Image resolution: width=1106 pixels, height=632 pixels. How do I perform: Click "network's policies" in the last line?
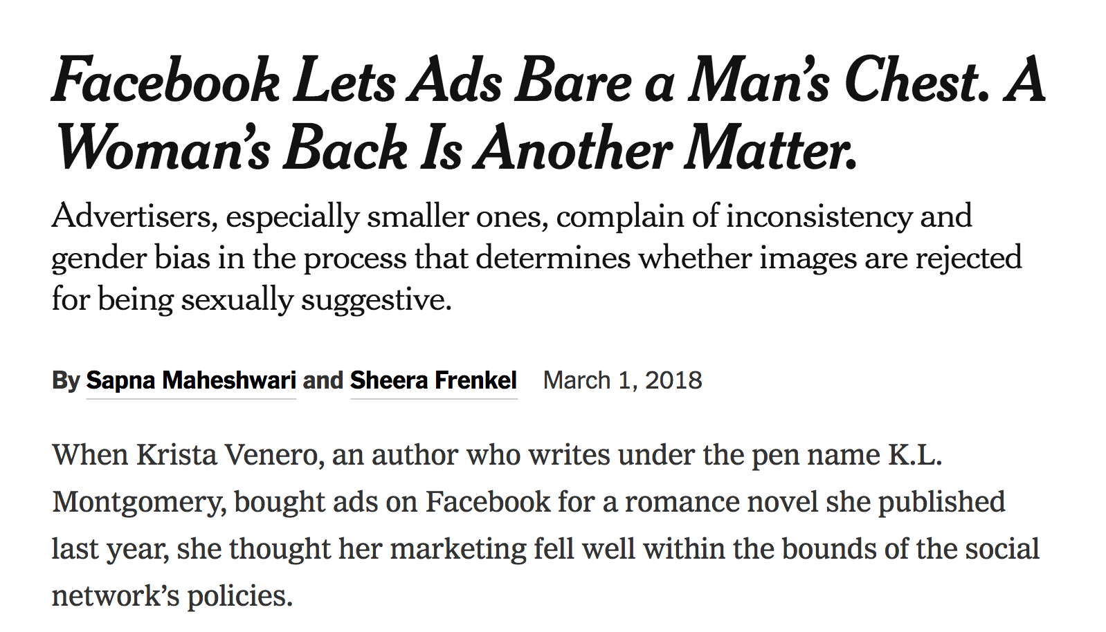pos(172,596)
